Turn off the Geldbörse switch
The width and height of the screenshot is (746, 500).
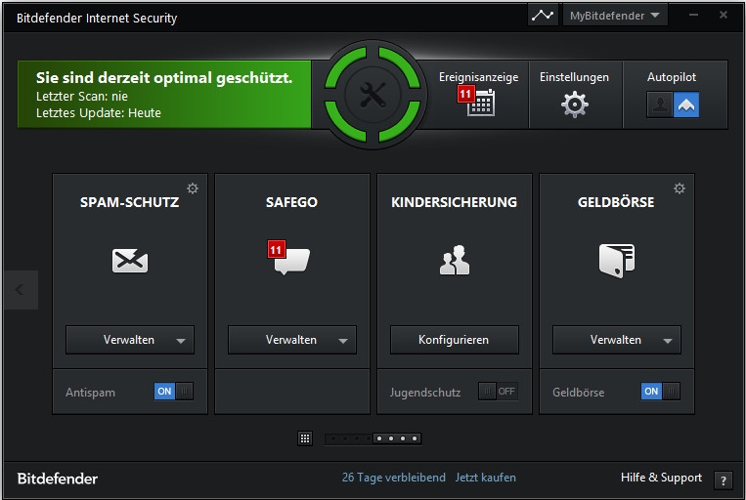click(660, 392)
